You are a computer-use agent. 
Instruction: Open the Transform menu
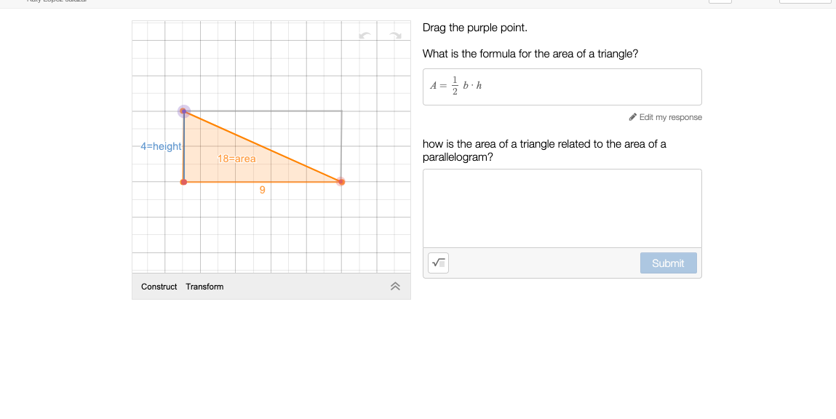[x=204, y=287]
